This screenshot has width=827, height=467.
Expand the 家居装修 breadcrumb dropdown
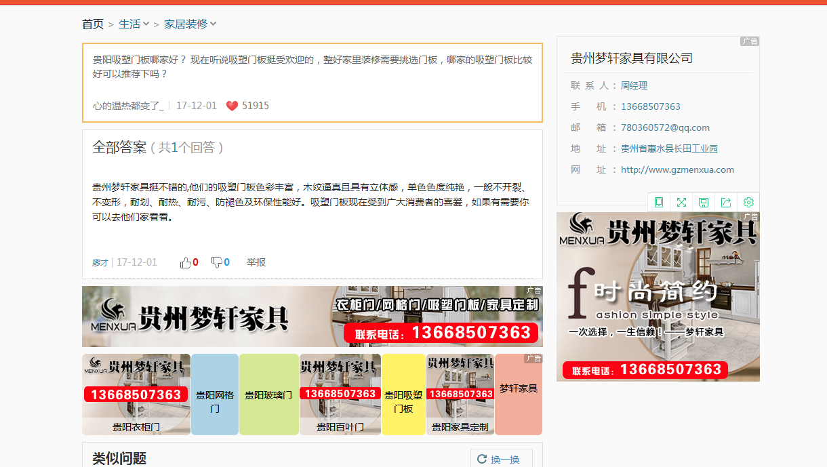click(213, 24)
